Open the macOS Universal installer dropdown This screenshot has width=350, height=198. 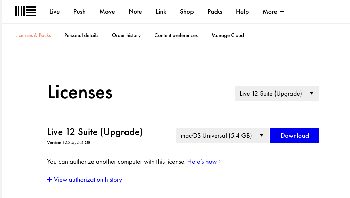pos(222,135)
